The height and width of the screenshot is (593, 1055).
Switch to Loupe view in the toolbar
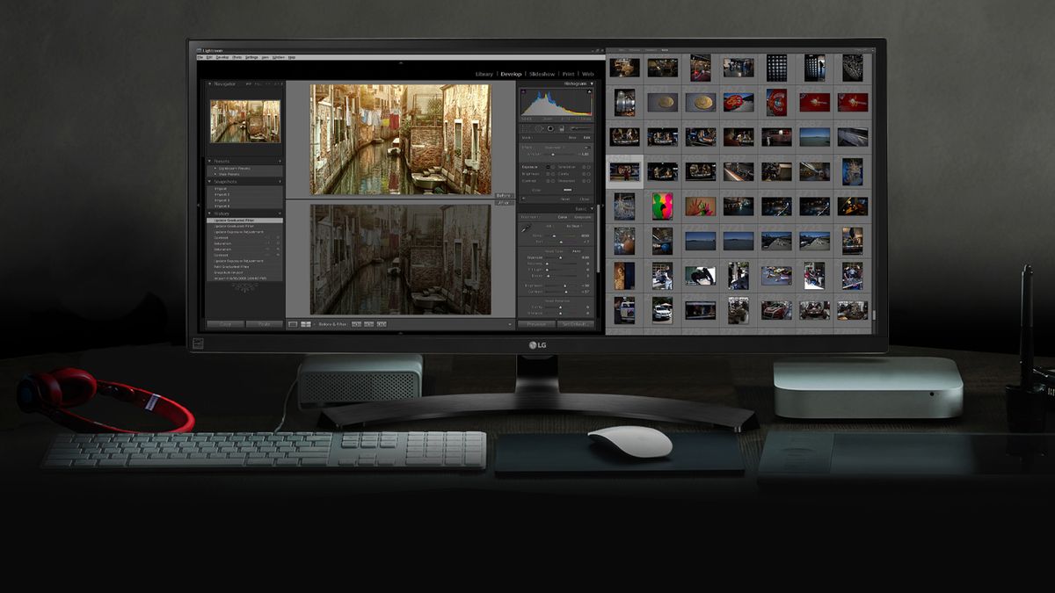click(x=292, y=324)
